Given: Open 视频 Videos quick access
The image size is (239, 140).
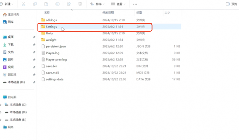Looking at the screenshot, I should pyautogui.click(x=9, y=67).
